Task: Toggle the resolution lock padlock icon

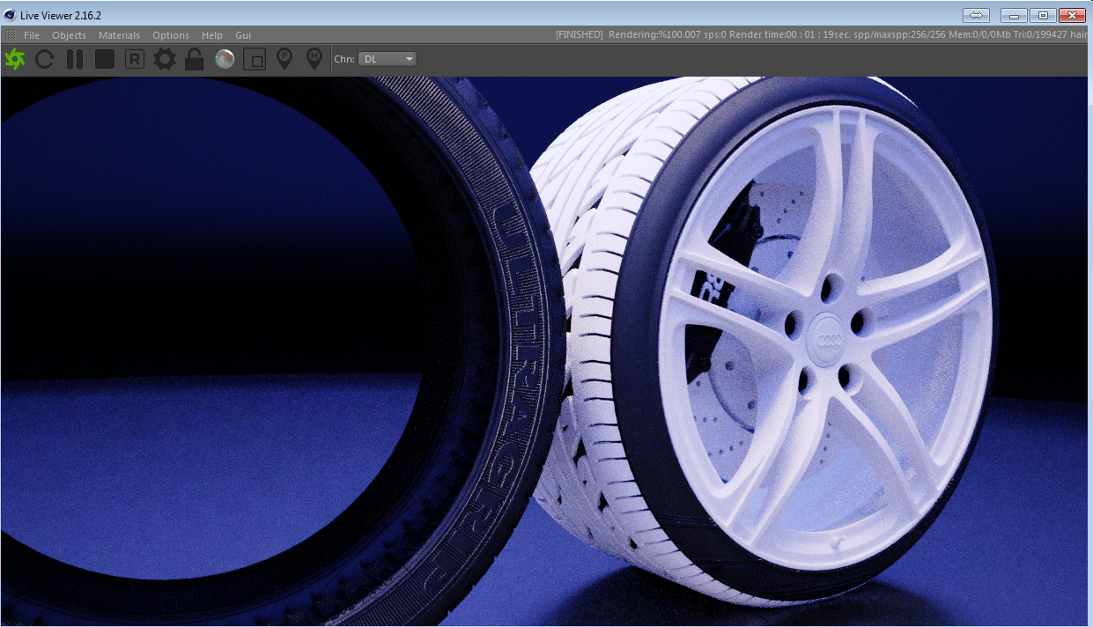Action: coord(195,59)
